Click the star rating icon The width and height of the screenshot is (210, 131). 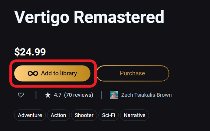48,95
